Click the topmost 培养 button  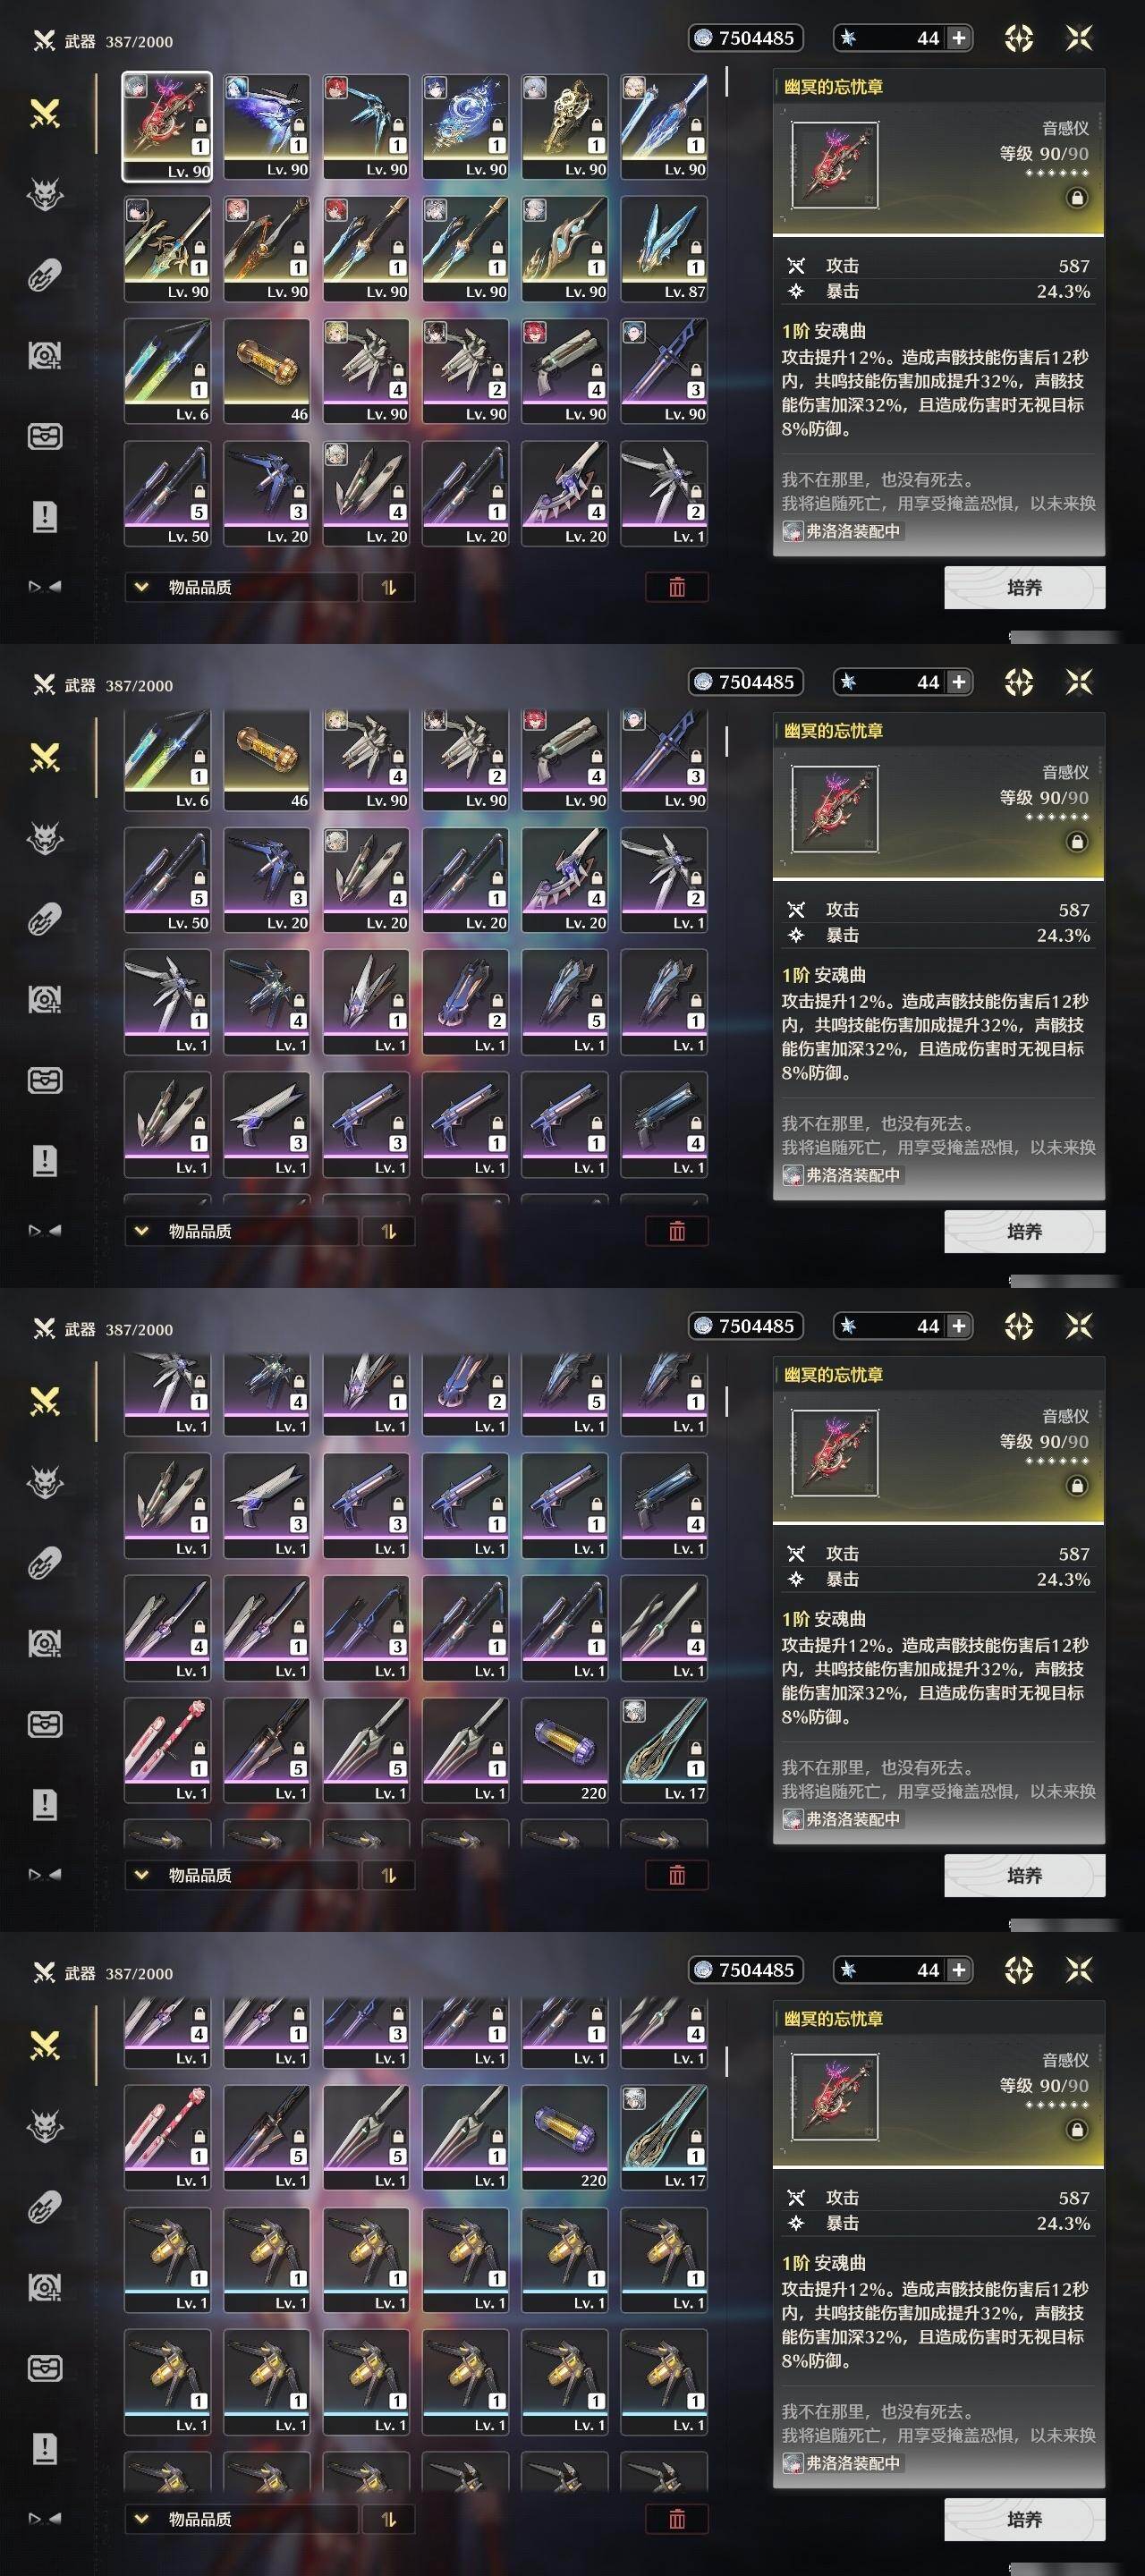[x=1025, y=587]
